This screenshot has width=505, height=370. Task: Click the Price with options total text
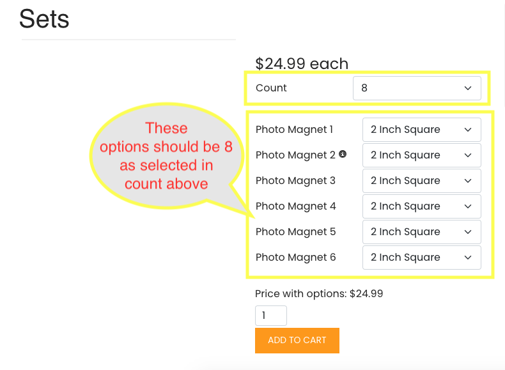pos(319,294)
